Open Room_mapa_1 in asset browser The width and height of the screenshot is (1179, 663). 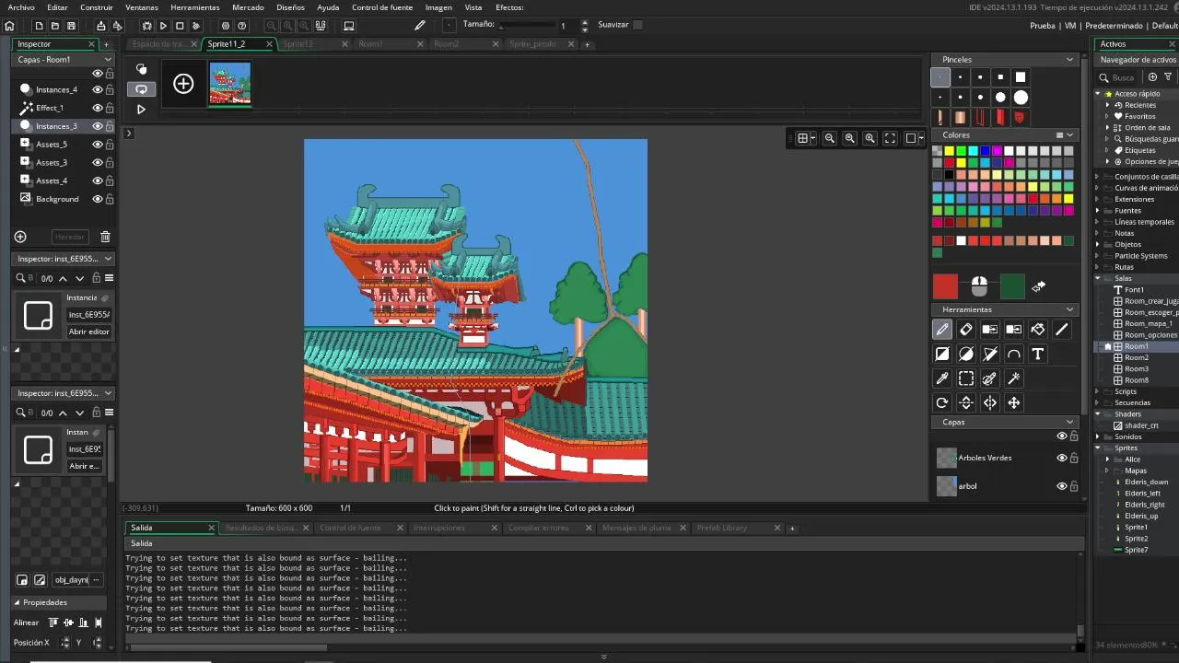[1148, 323]
